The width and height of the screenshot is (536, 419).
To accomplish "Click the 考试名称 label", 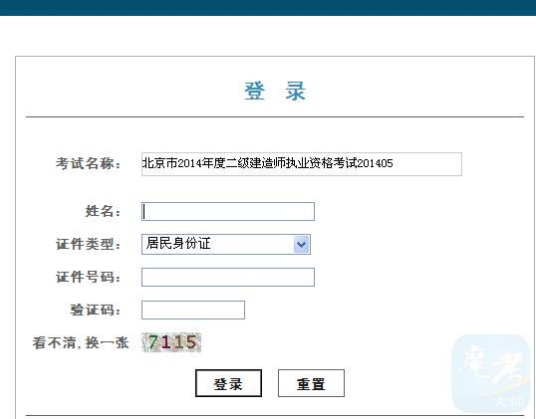I will coord(89,163).
